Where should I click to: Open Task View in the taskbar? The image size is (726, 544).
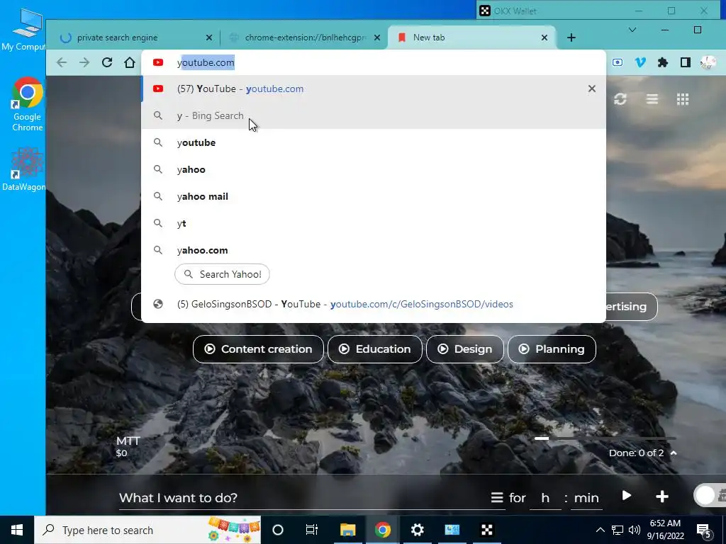tap(312, 530)
